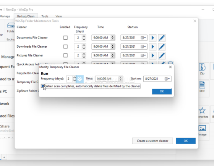Run the Downloads File Cleaner now

pyautogui.click(x=152, y=47)
